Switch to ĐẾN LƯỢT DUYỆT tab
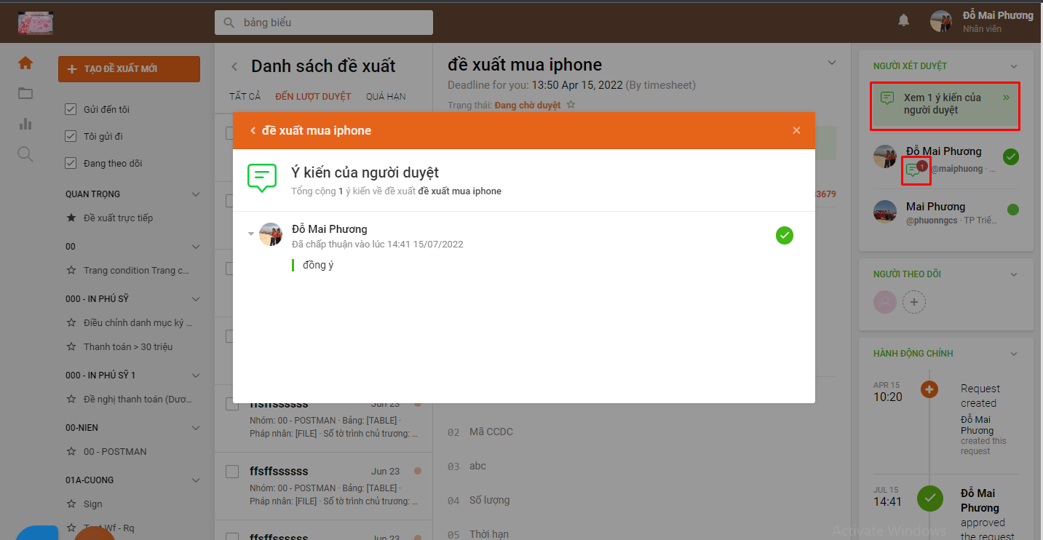 pos(313,96)
